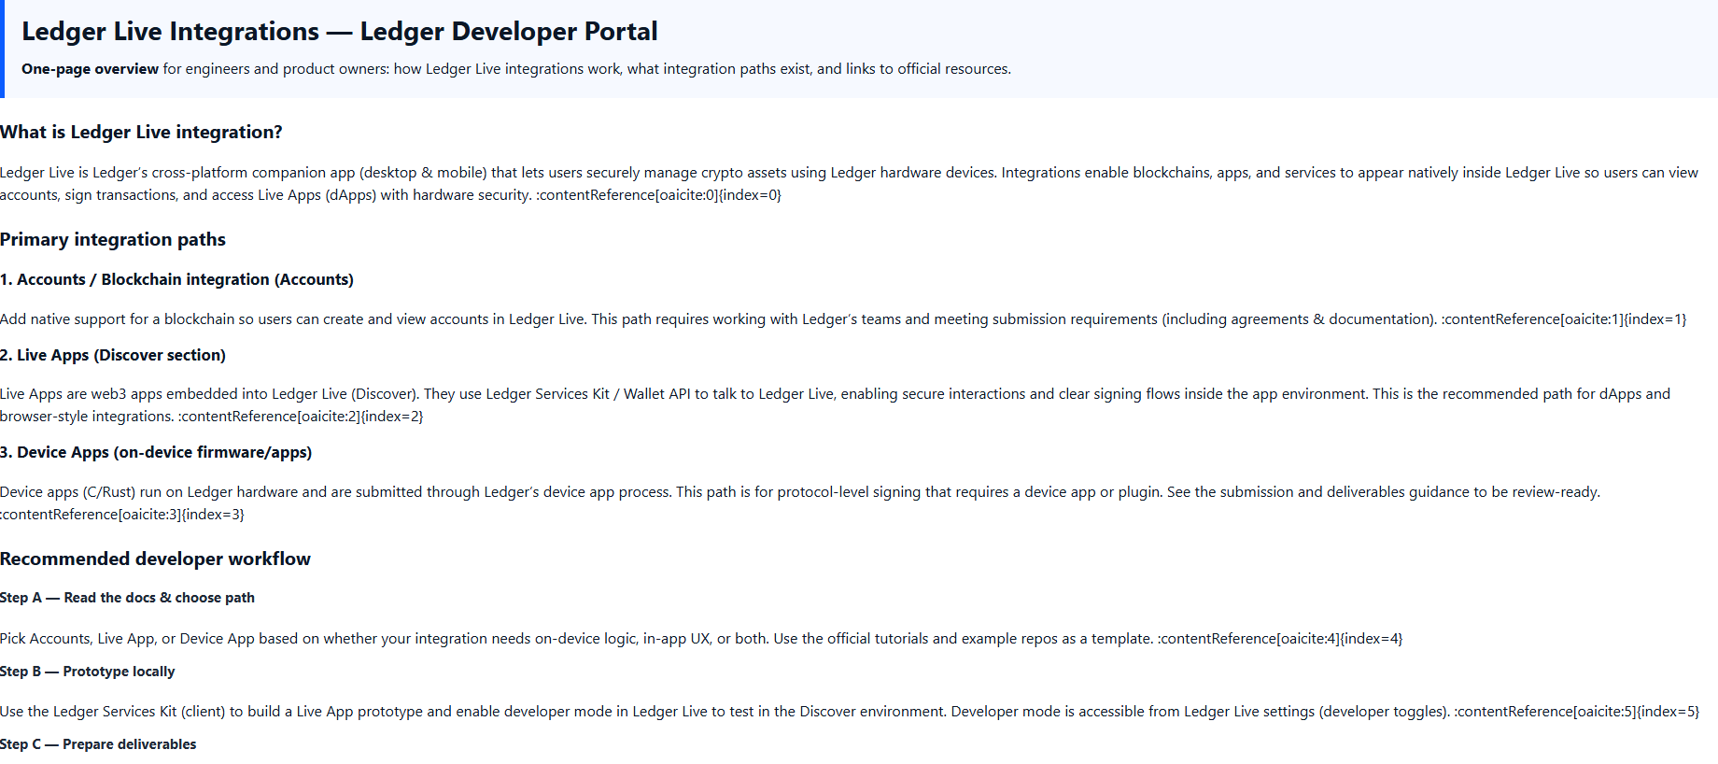The width and height of the screenshot is (1718, 764).
Task: Click the sentence starting 'Device apps (C/Rust) run'
Action: point(336,492)
